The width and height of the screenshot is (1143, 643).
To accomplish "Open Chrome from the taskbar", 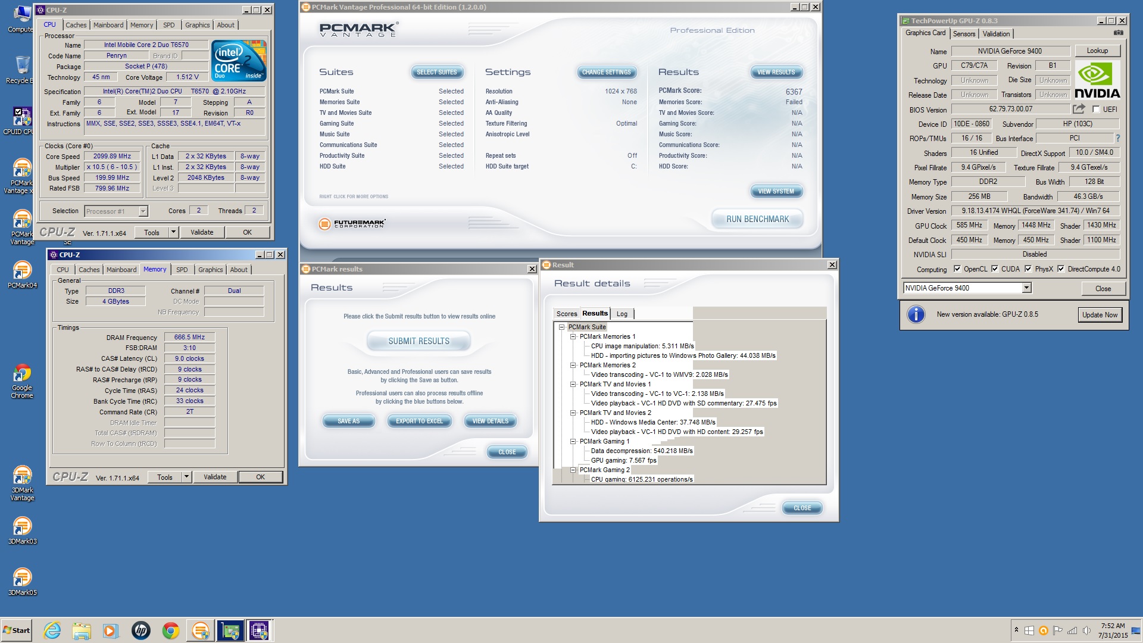I will (170, 630).
